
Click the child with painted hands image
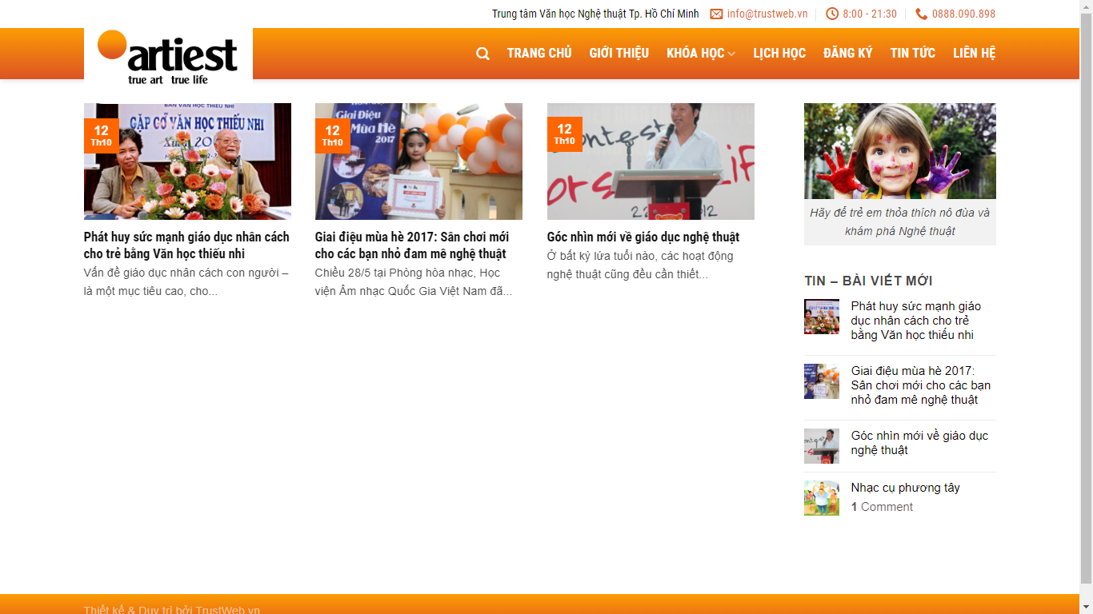(x=899, y=151)
